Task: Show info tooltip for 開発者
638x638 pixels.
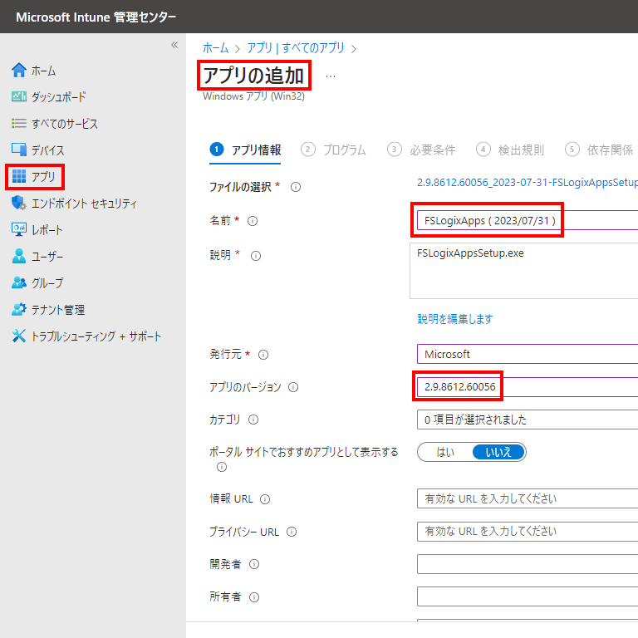Action: 254,564
